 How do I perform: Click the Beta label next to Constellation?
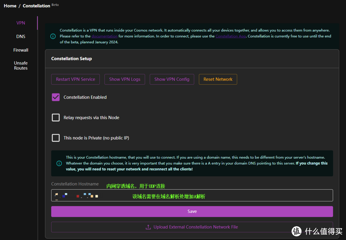55,4
